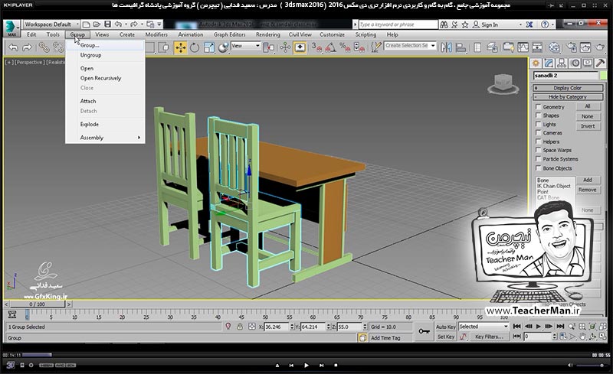Open the Material Editor icon
613x374 pixels.
click(554, 47)
